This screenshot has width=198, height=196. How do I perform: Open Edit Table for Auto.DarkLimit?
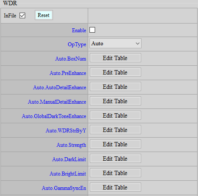pyautogui.click(x=115, y=159)
